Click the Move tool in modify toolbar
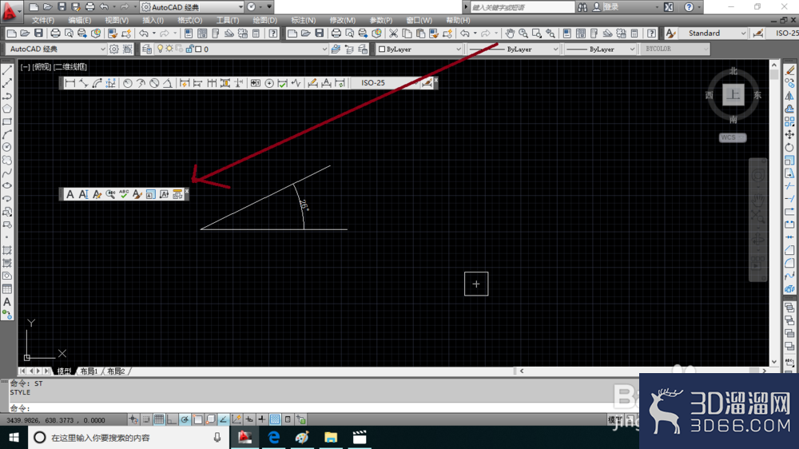Viewport: 799px width, 449px height. [789, 134]
